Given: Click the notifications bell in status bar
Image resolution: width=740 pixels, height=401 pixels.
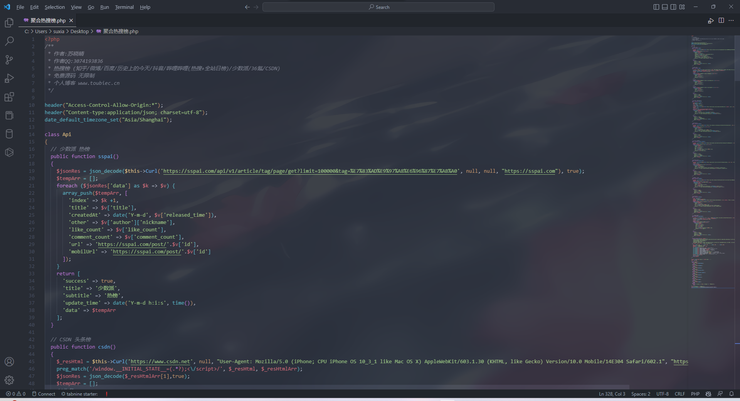Looking at the screenshot, I should [x=731, y=394].
